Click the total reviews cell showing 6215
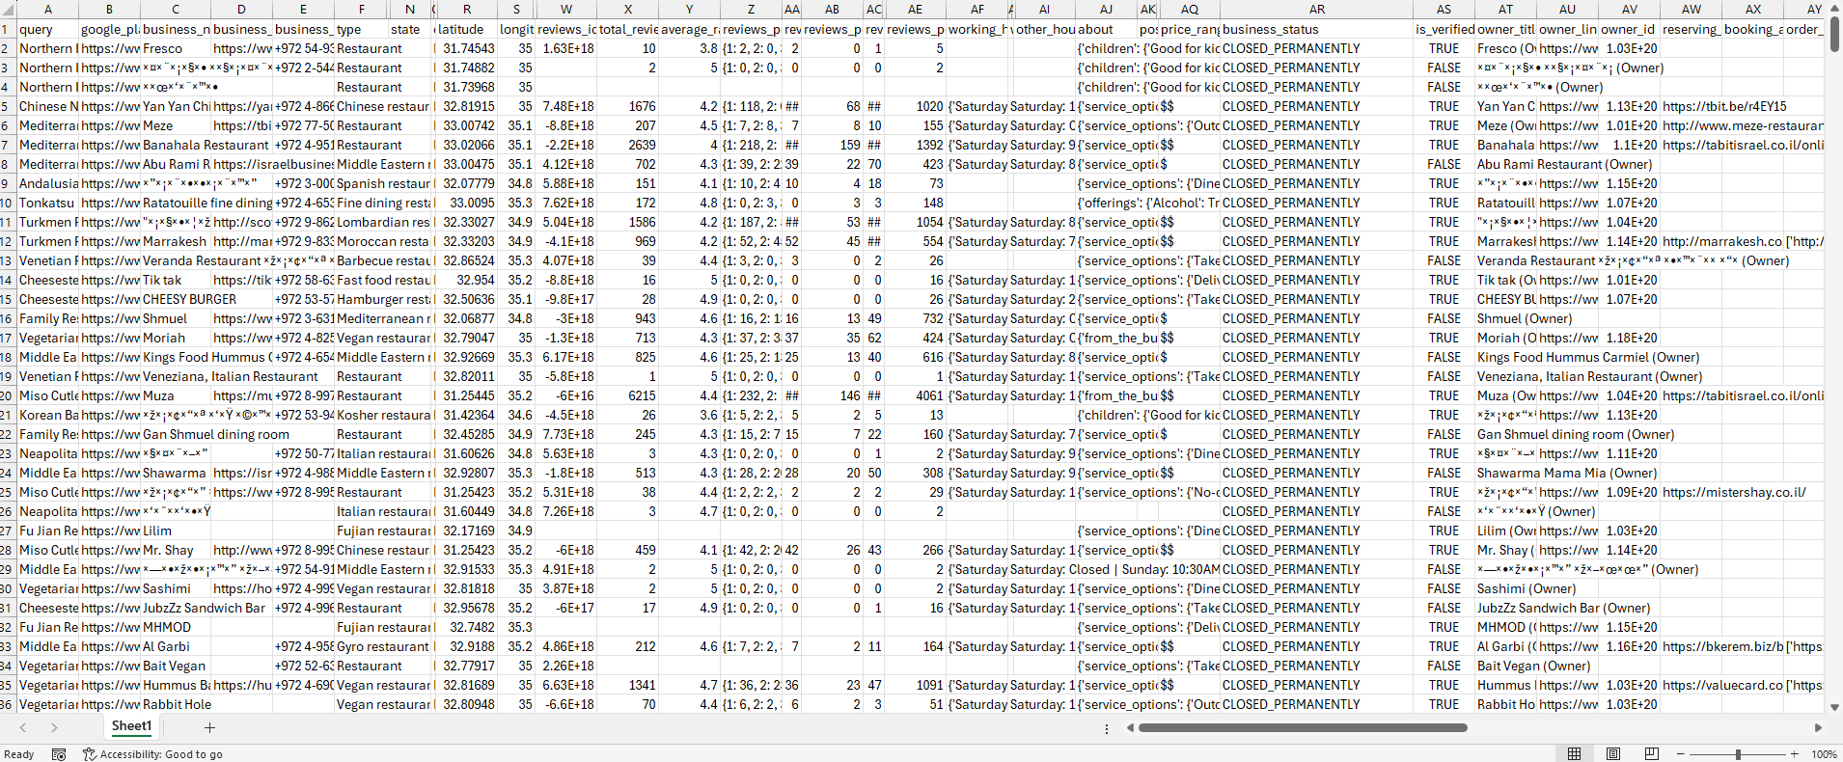The height and width of the screenshot is (762, 1843). point(628,395)
